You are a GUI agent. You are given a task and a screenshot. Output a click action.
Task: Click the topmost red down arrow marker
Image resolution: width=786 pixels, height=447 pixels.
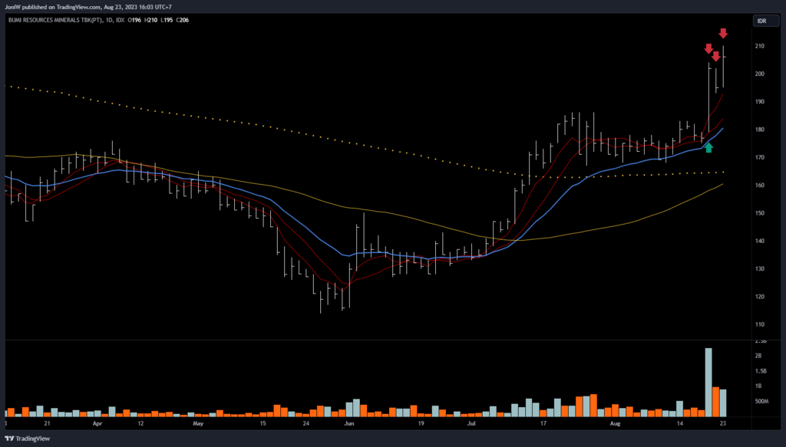(x=723, y=34)
